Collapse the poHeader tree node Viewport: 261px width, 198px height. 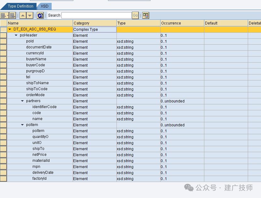[x=16, y=35]
